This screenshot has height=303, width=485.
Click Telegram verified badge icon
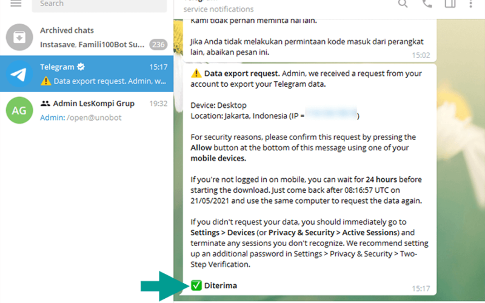81,67
